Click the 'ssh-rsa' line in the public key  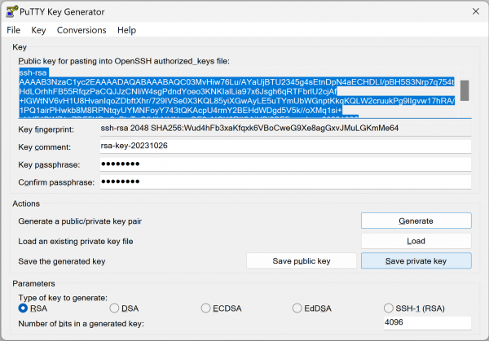[33, 72]
